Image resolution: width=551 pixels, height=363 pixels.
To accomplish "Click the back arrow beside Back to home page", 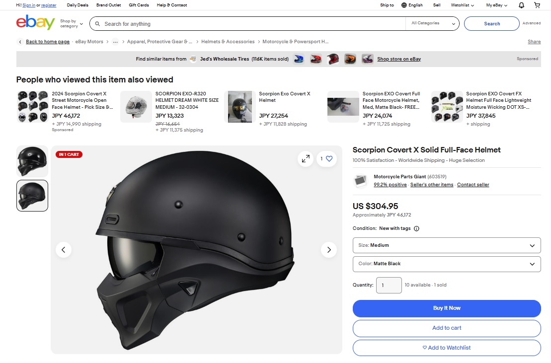I will [x=20, y=42].
